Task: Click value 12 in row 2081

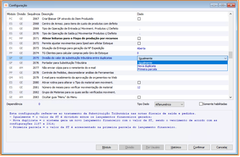Action: pos(139,88)
